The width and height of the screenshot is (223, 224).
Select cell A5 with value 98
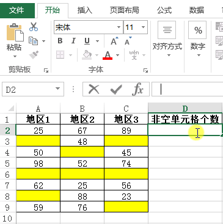[x=38, y=163]
